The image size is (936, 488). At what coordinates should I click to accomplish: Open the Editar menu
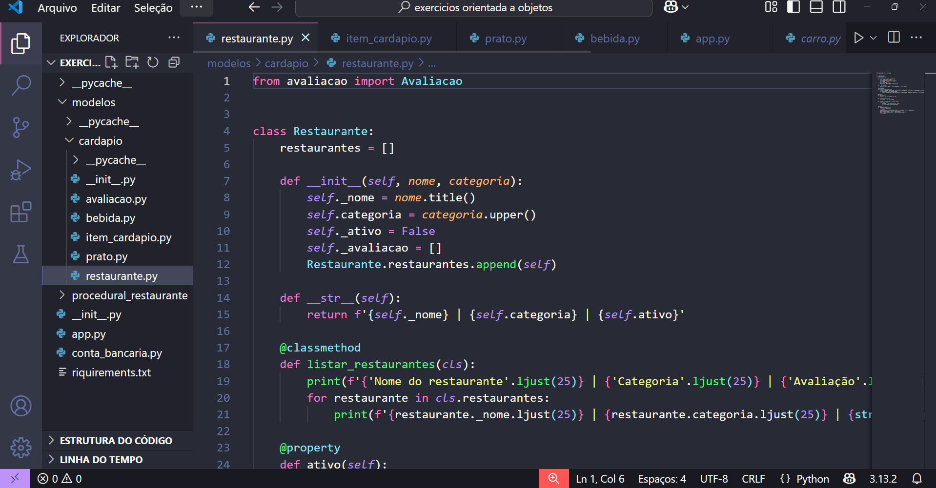pyautogui.click(x=105, y=8)
